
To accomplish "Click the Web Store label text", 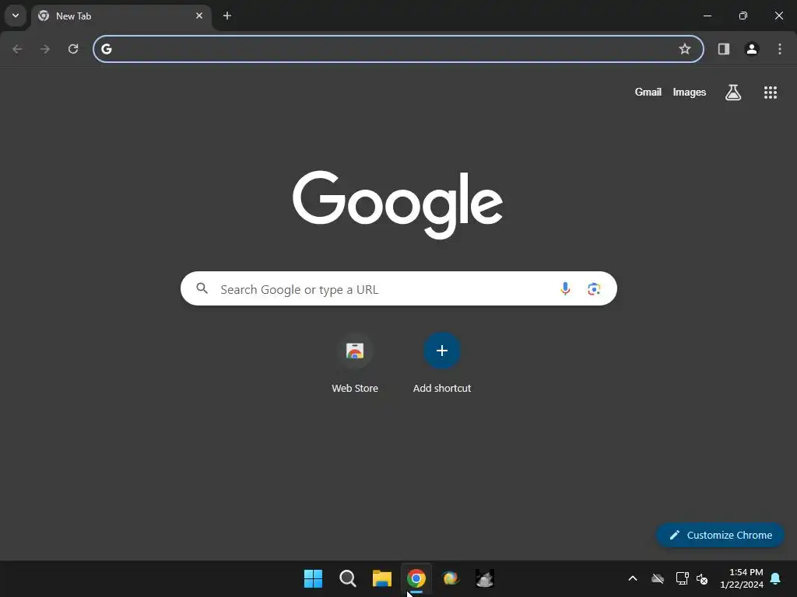I will [x=355, y=389].
